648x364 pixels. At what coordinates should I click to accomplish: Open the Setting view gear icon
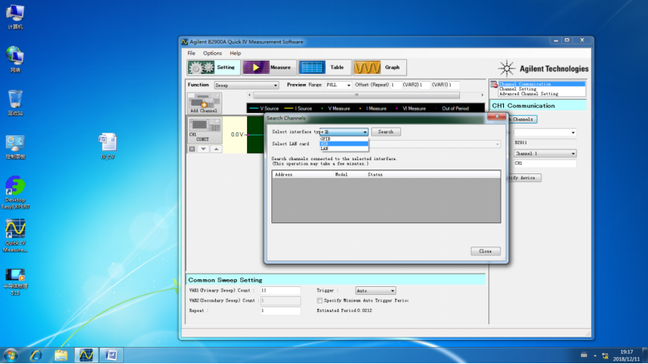[201, 68]
